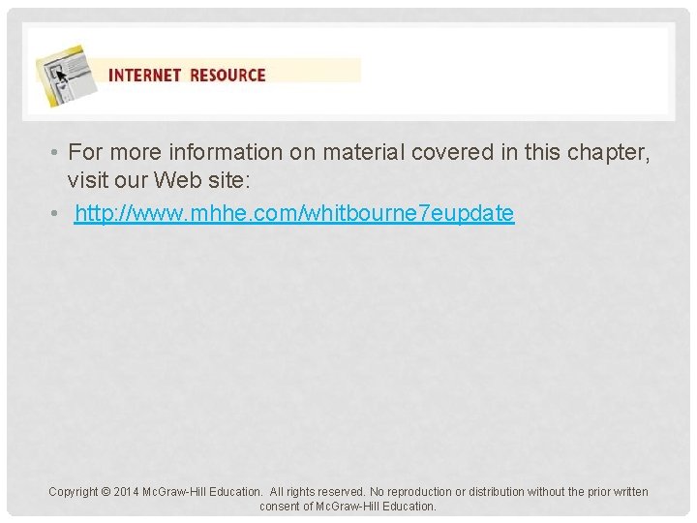
Task: Click "consent of McGraw-Hill Education" footer text
Action: click(x=348, y=507)
